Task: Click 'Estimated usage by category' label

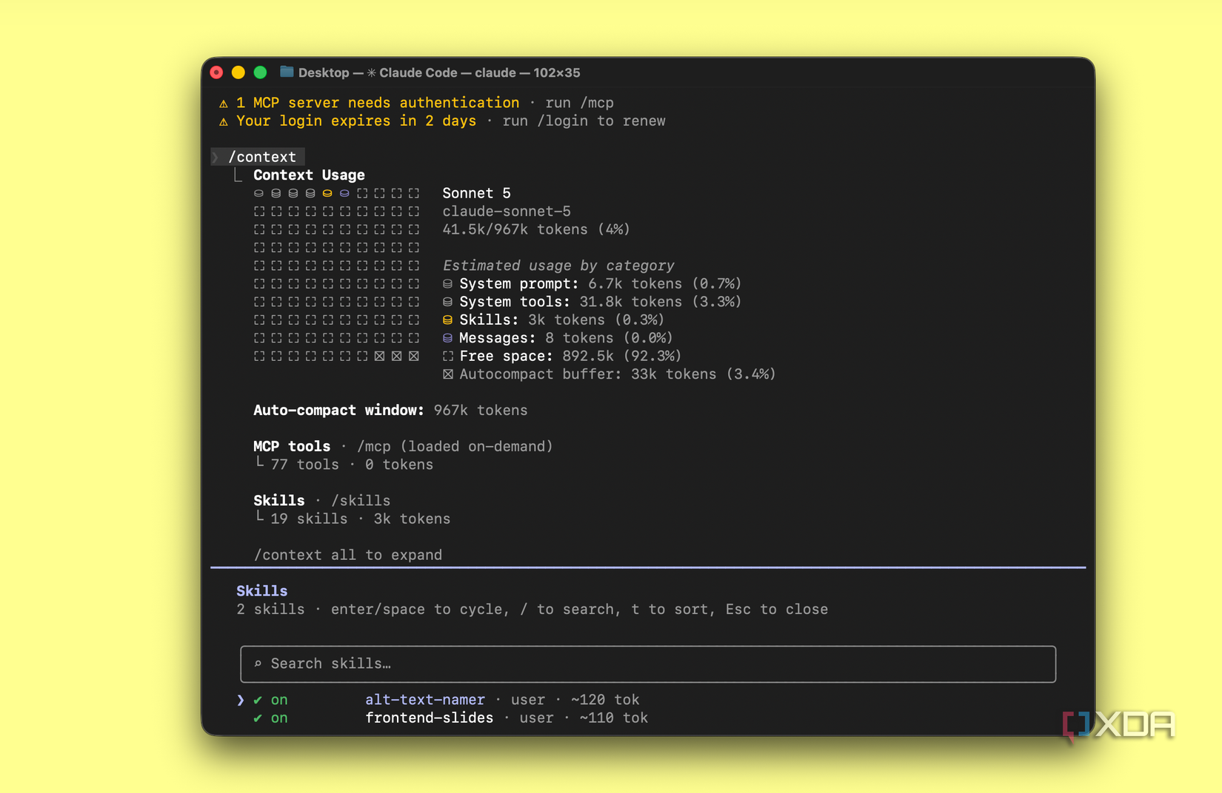Action: point(558,266)
